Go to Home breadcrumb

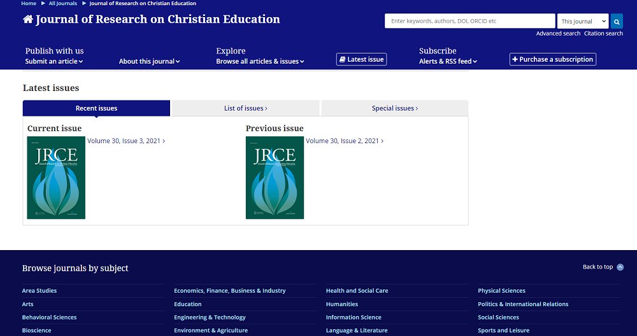[29, 3]
